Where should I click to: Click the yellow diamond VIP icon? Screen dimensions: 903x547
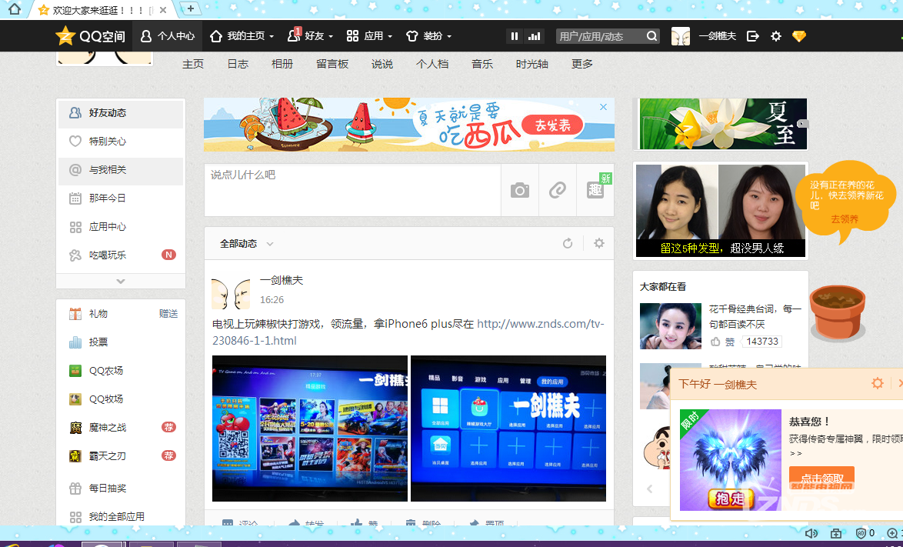(798, 36)
